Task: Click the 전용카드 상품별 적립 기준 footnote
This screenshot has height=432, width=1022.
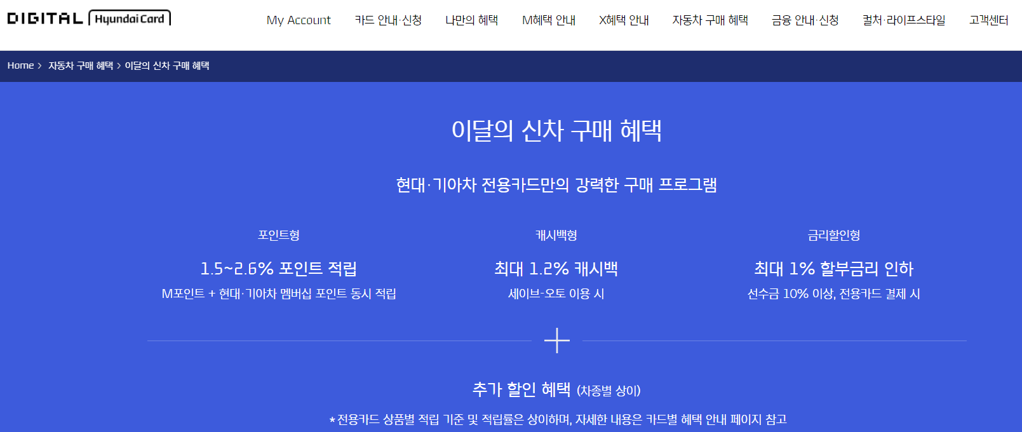Action: (x=558, y=419)
